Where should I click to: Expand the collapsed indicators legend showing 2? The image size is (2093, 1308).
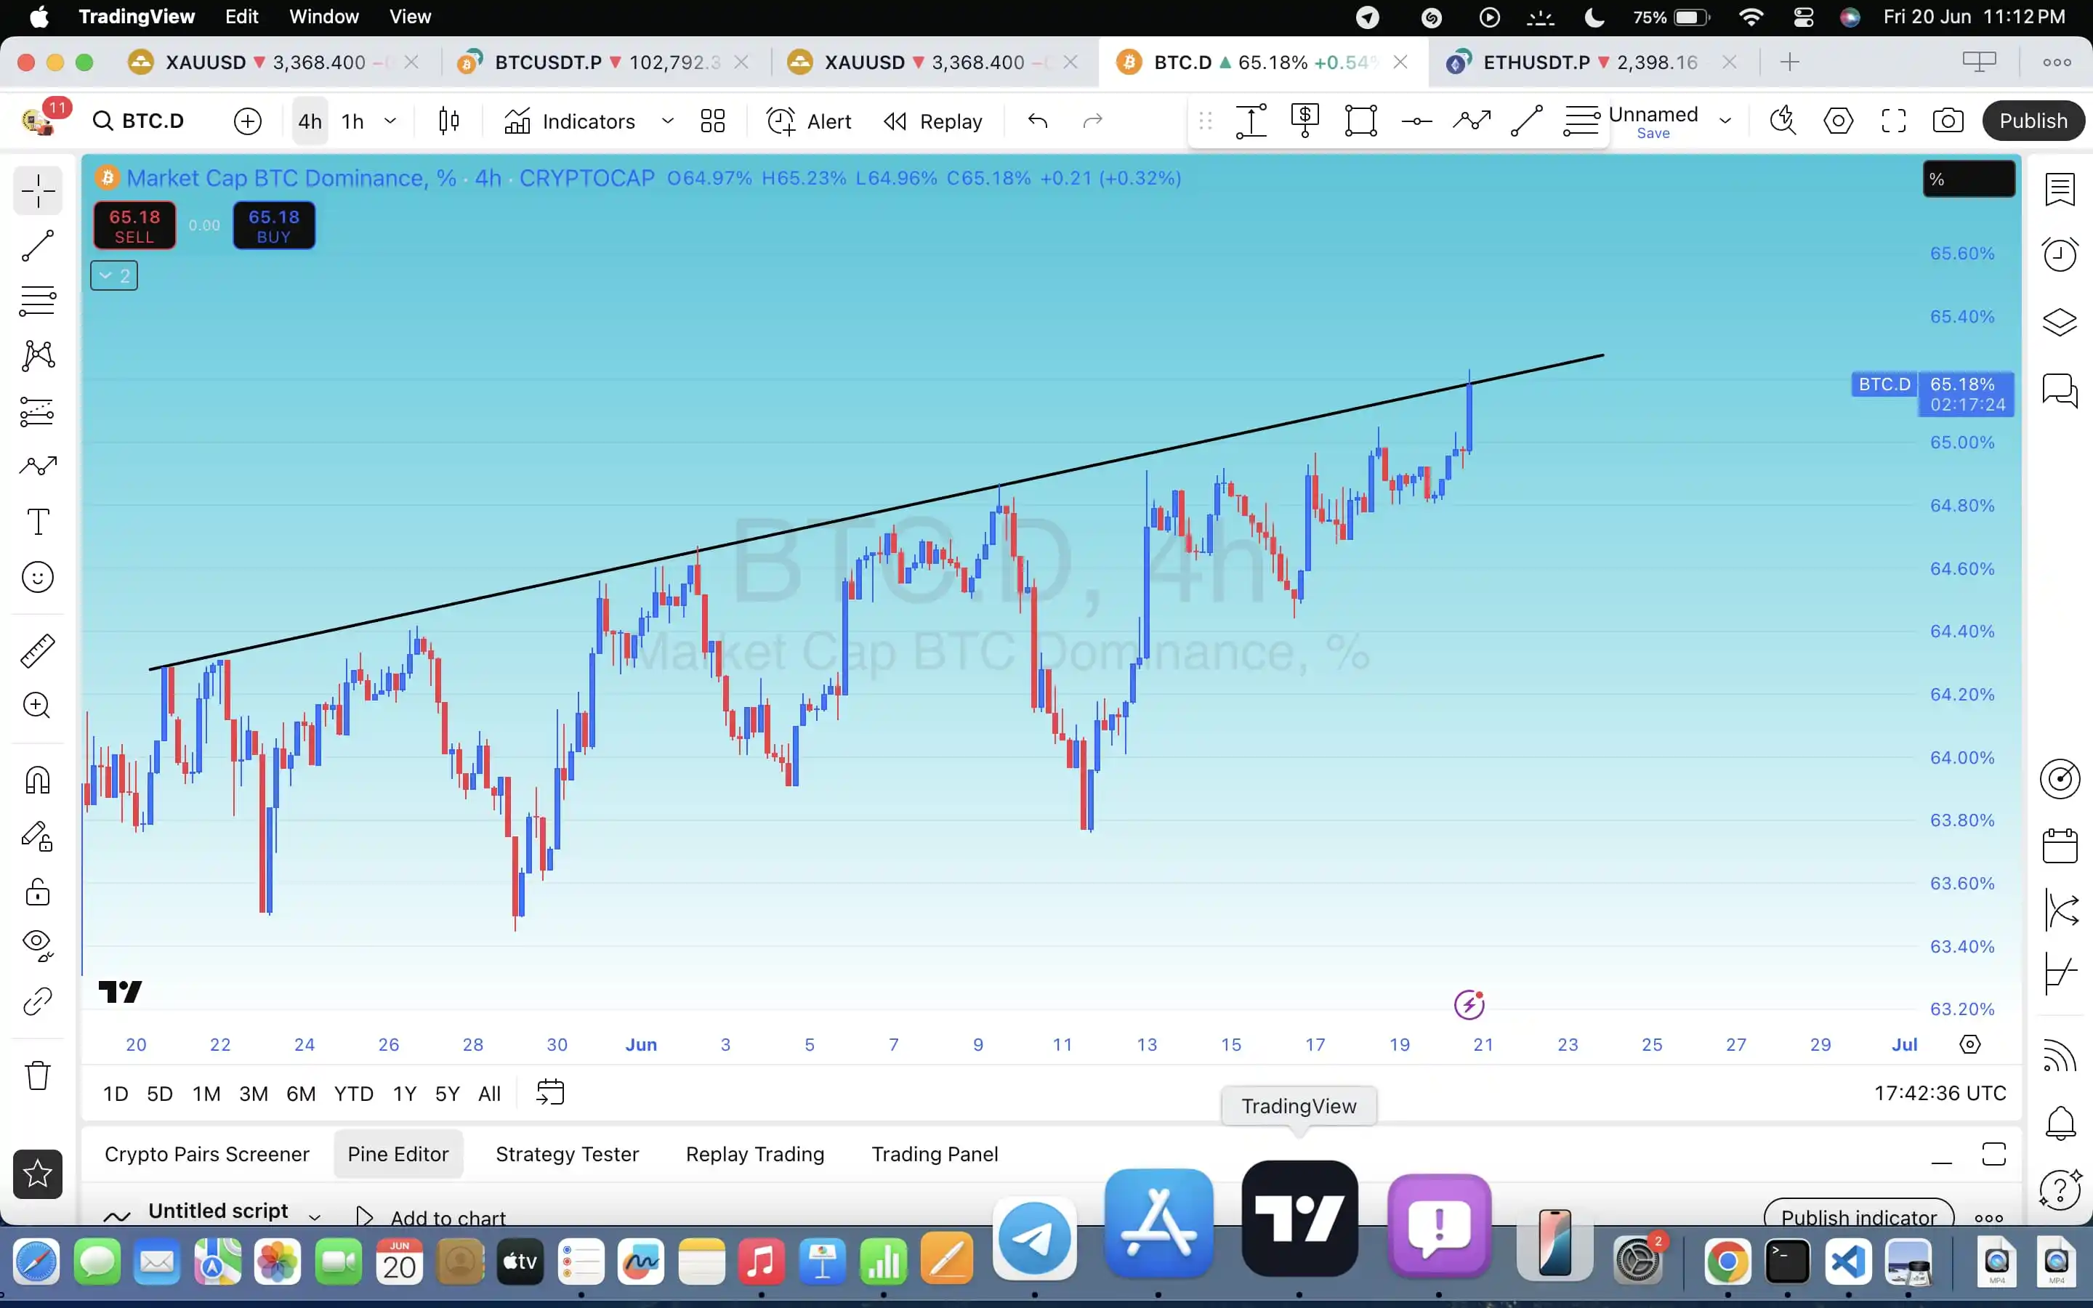[114, 276]
